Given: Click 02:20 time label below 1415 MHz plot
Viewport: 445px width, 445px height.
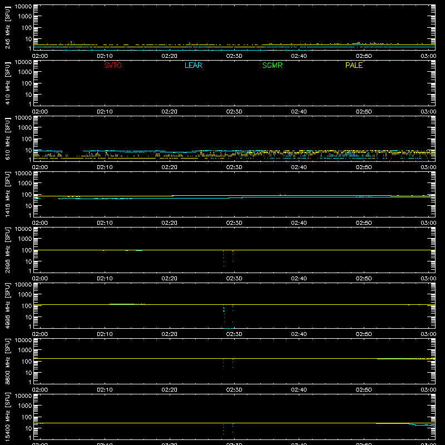Looking at the screenshot, I should point(170,223).
